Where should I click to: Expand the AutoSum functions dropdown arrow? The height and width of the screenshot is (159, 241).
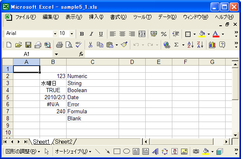(183, 45)
